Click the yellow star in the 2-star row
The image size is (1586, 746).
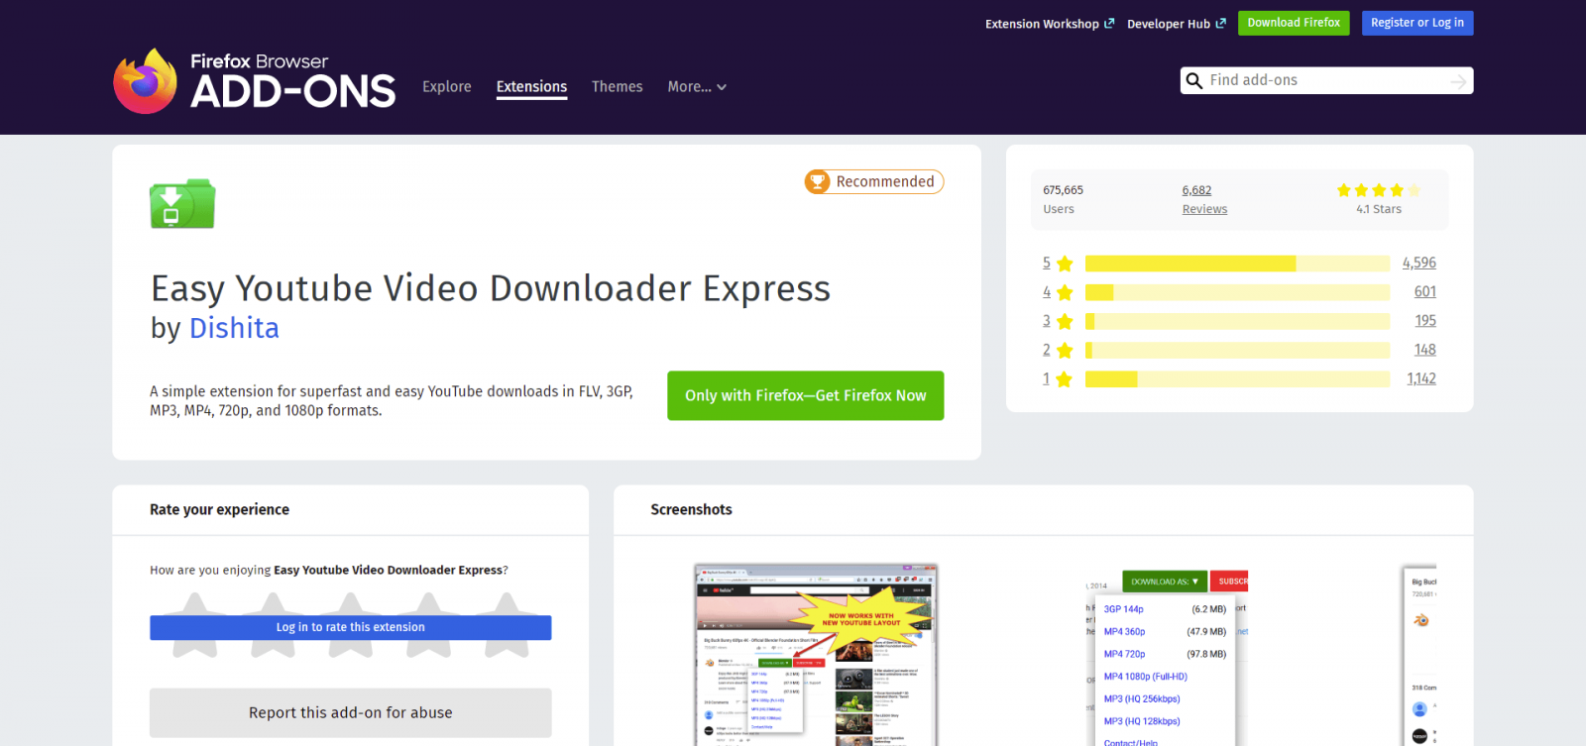point(1065,350)
